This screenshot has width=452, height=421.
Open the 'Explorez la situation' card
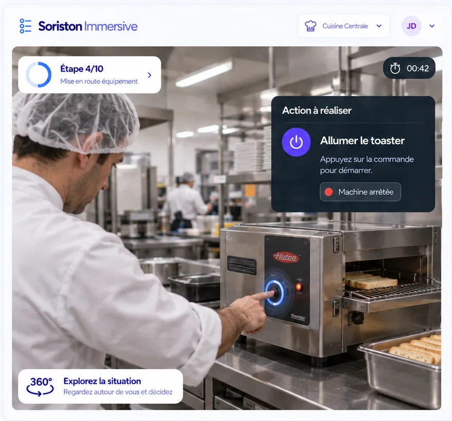click(100, 387)
